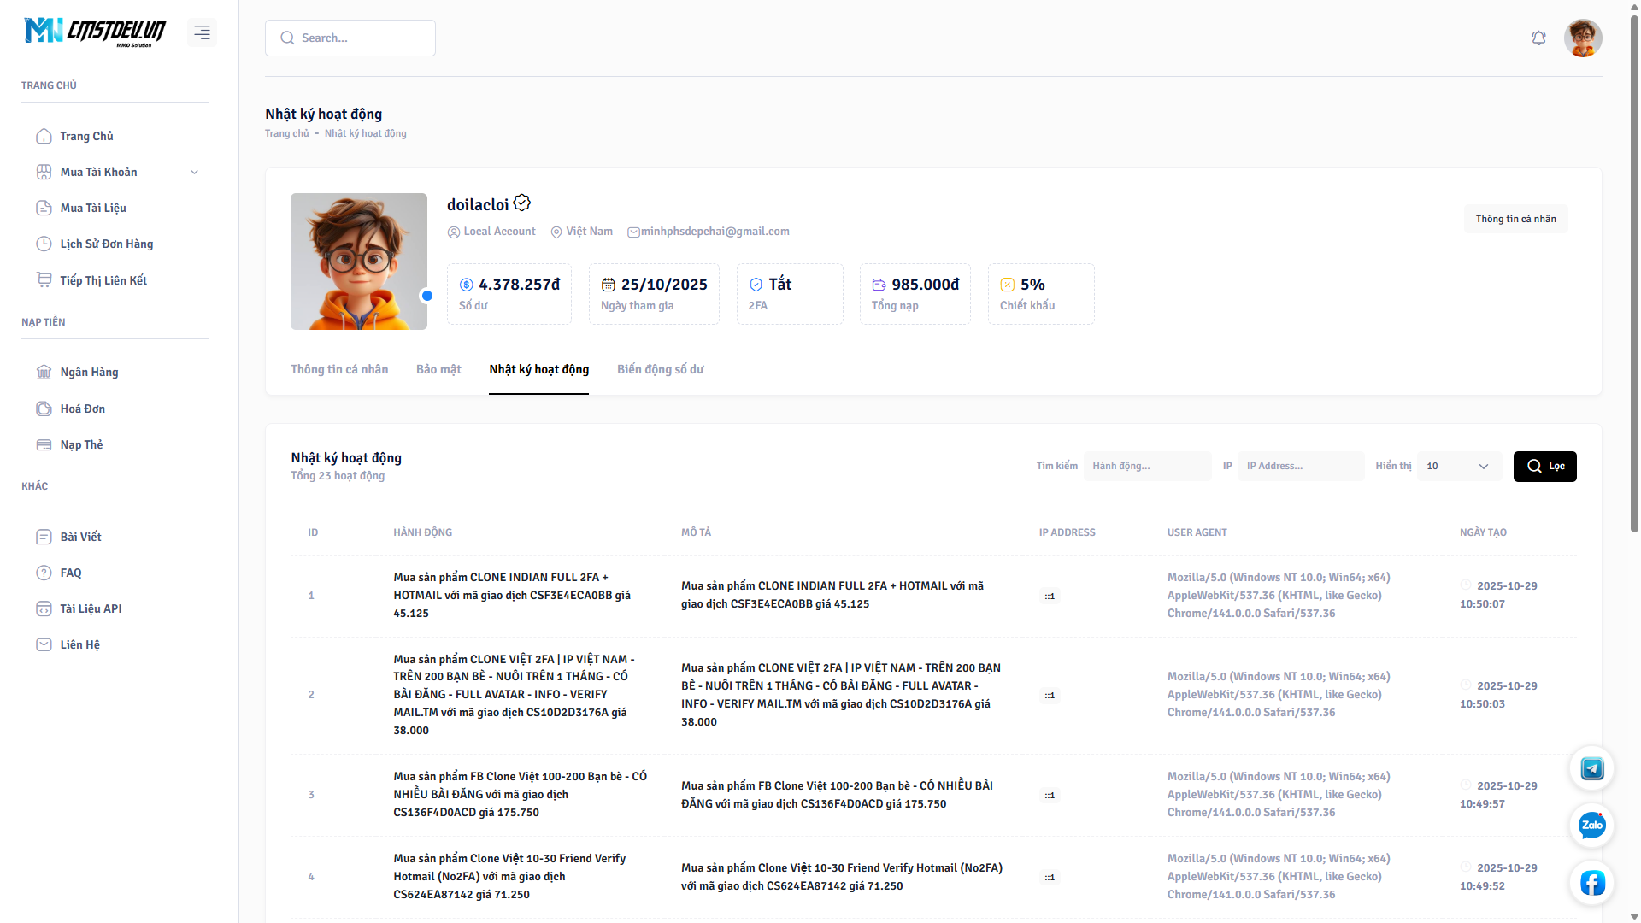
Task: Click the IP Address filter field
Action: tap(1300, 466)
